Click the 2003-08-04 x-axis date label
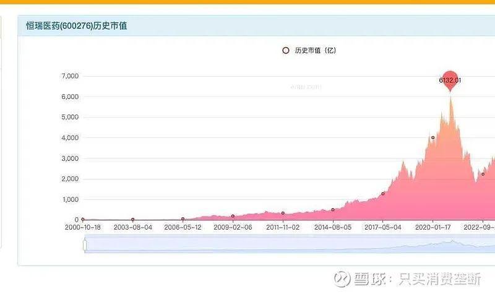Viewport: 495px width, 294px height. (132, 227)
